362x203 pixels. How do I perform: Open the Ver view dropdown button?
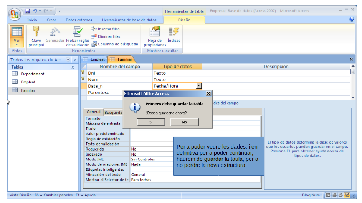pyautogui.click(x=17, y=42)
